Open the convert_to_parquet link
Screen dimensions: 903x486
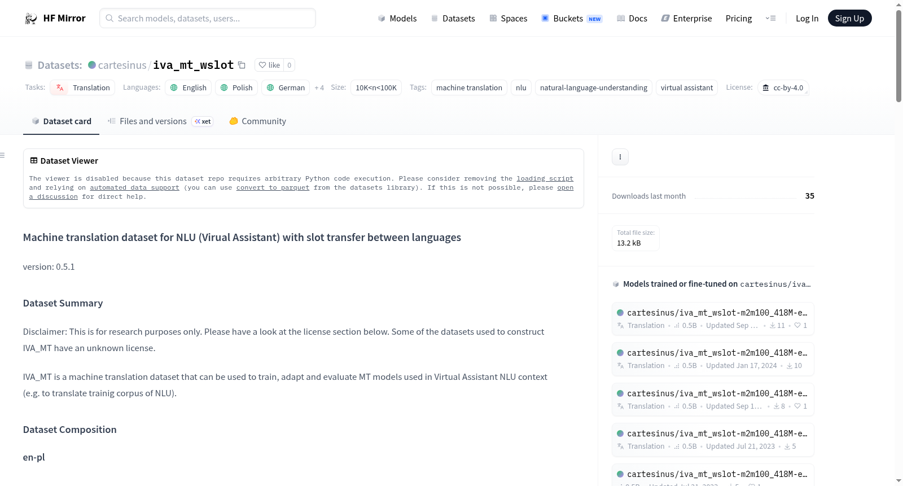[273, 187]
